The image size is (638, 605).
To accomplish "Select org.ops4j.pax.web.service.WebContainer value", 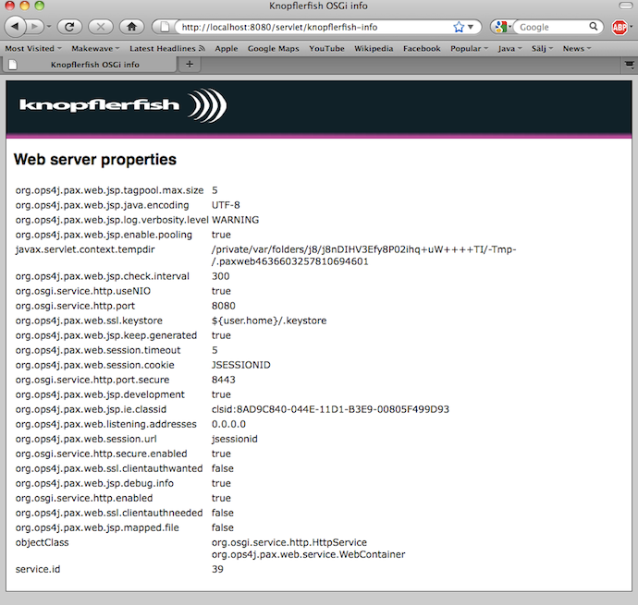I will tap(309, 554).
